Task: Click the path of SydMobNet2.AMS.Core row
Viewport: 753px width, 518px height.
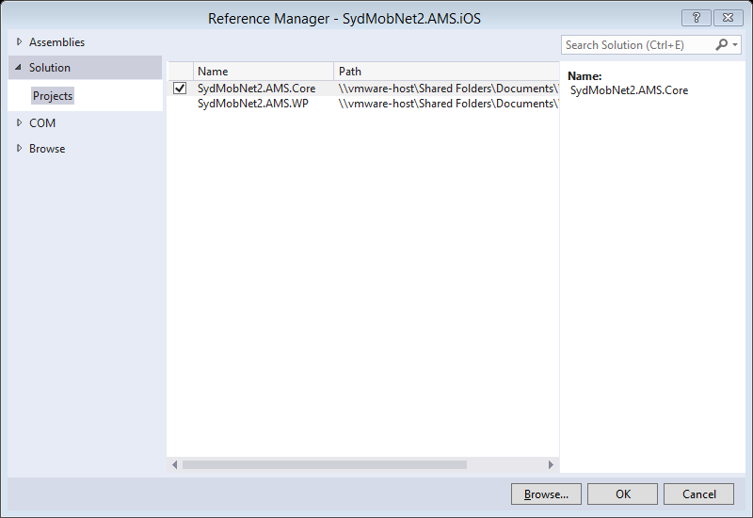Action: pos(448,89)
